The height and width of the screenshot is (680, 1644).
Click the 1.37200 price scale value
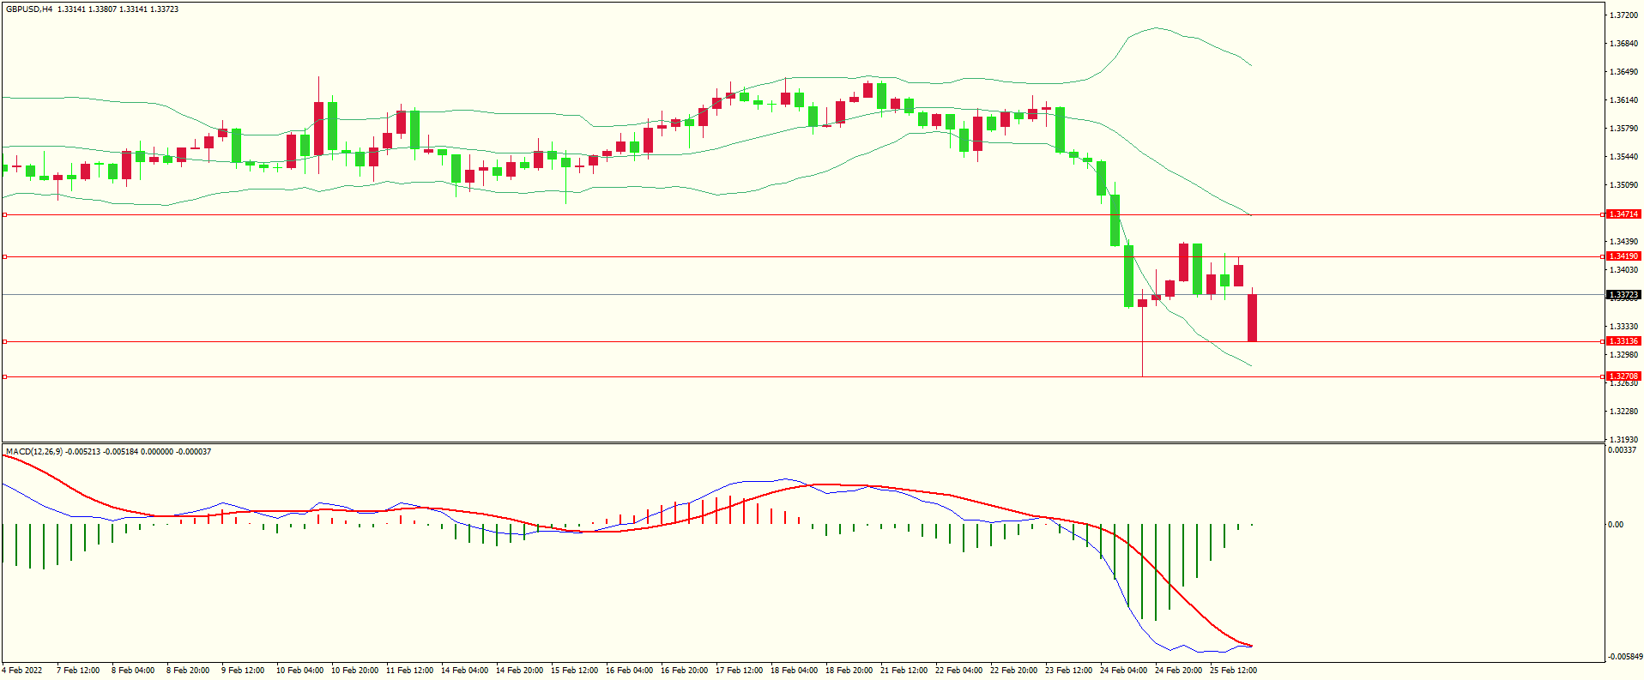tap(1623, 15)
